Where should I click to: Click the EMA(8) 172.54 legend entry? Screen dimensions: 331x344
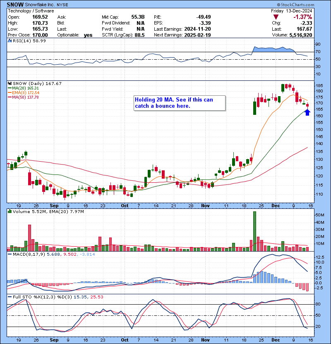pos(24,92)
